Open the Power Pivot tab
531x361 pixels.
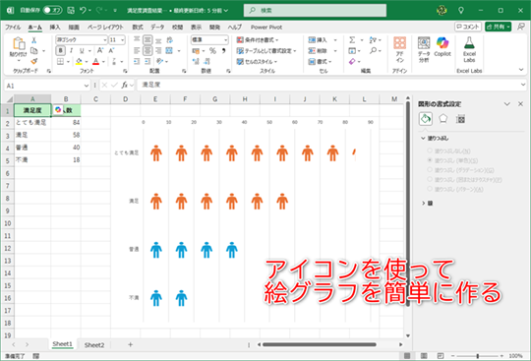(x=266, y=28)
